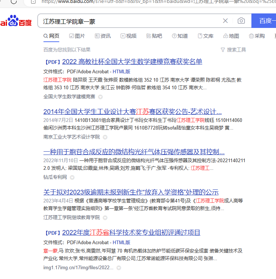276x279 pixels.
Task: Click the site info icon in address bar
Action: click(33, 1)
